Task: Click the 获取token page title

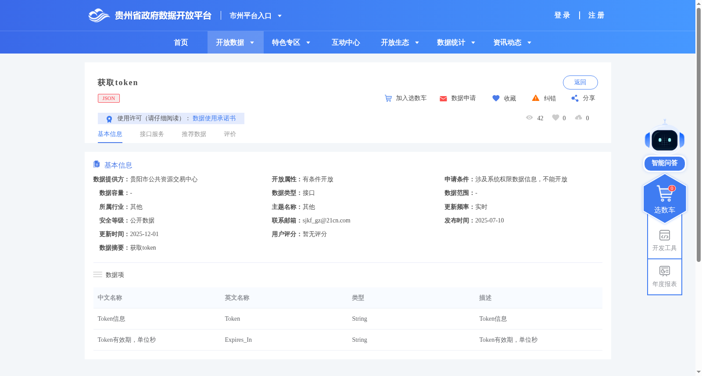Action: pyautogui.click(x=118, y=82)
